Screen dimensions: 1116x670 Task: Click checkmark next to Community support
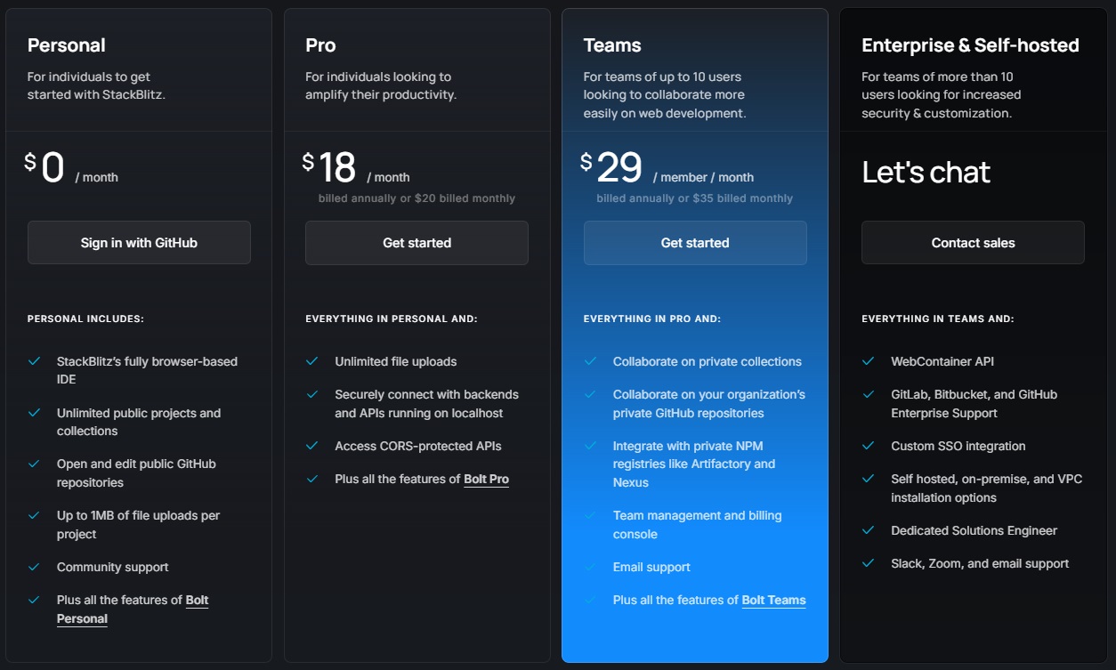pos(34,567)
